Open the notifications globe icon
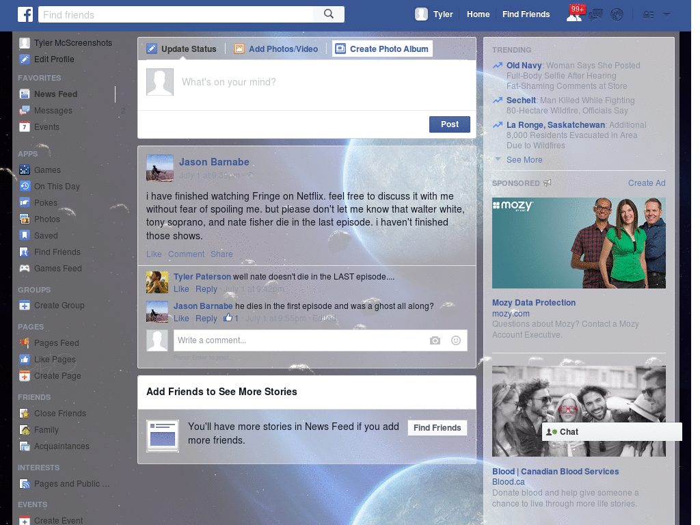The image size is (700, 525). [x=617, y=15]
